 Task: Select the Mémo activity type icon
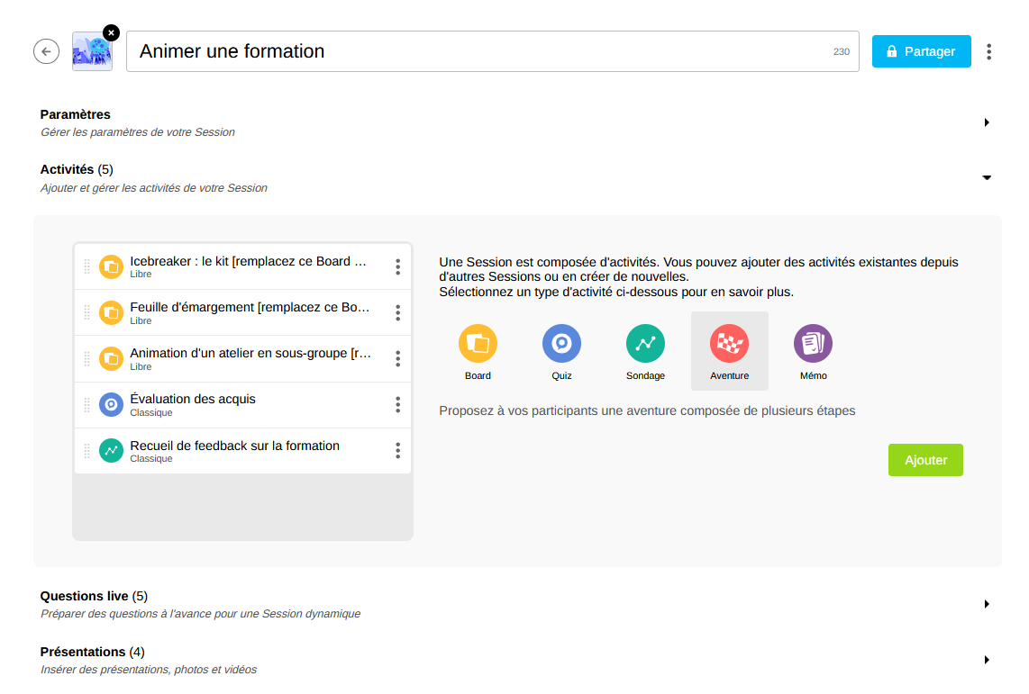(813, 343)
